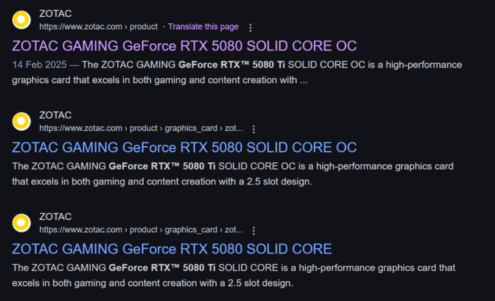Click the zotac.com › product URL of the first result
The width and height of the screenshot is (495, 301).
pos(98,26)
